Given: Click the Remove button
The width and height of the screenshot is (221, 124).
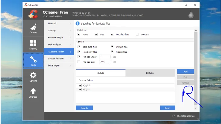Looking at the screenshot, I should pos(186,83).
